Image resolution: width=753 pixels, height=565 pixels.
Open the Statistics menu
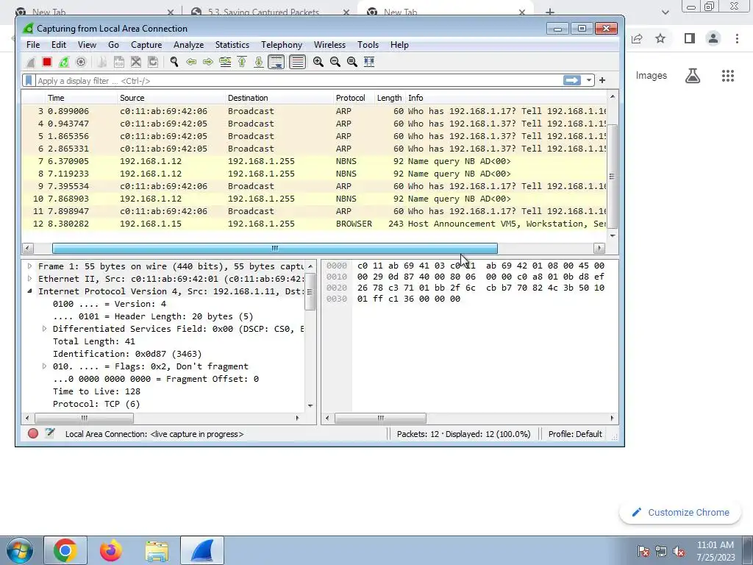pos(232,45)
